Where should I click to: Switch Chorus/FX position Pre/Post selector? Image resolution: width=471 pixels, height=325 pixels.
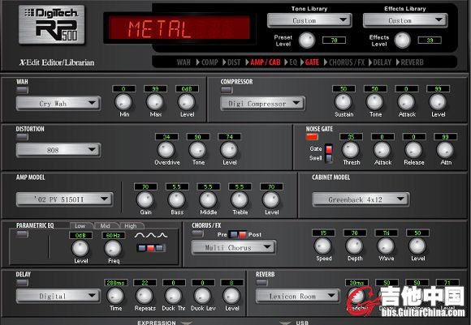click(x=238, y=234)
